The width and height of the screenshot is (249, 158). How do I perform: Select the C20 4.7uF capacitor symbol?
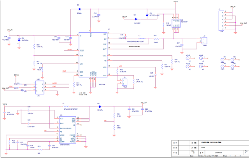(4, 112)
